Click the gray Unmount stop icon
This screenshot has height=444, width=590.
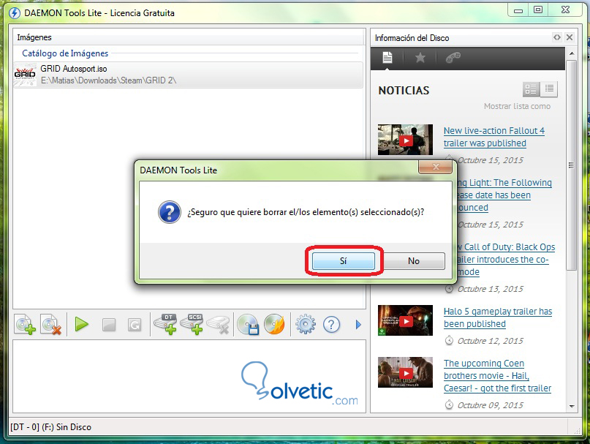(x=109, y=325)
